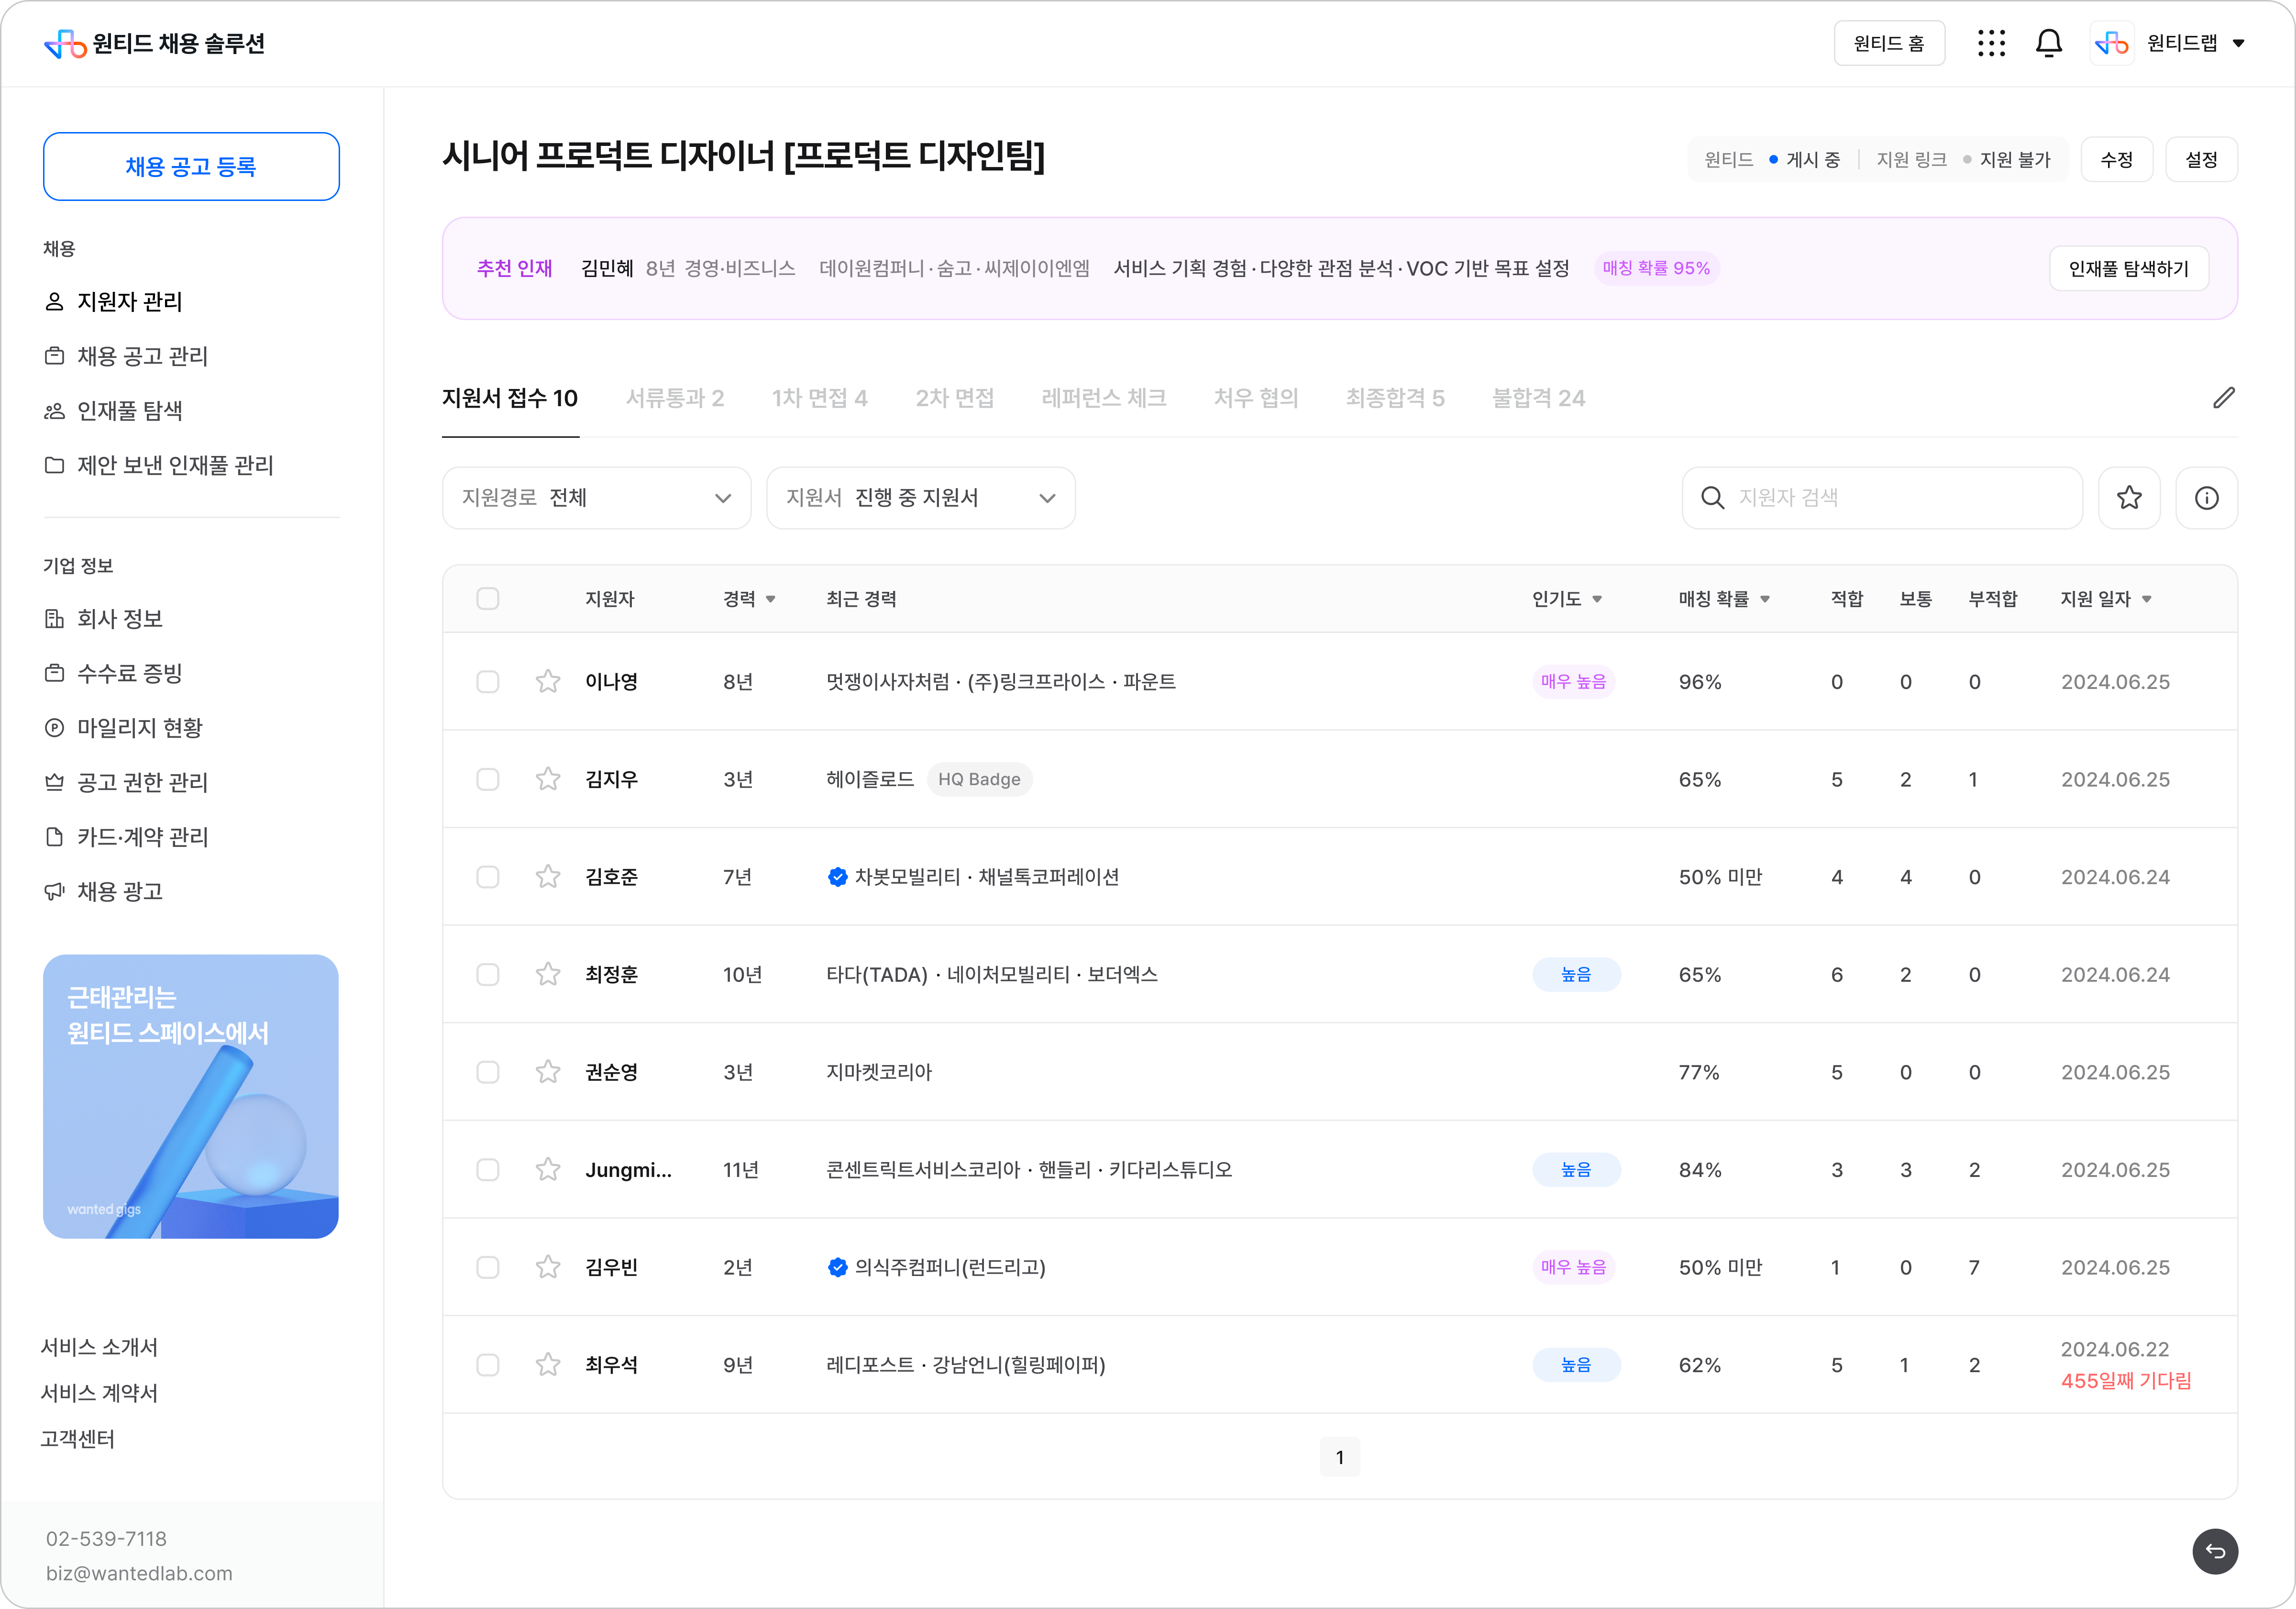Screen dimensions: 2296x1609
Task: Star applicant Jungmi...
Action: pos(548,1170)
